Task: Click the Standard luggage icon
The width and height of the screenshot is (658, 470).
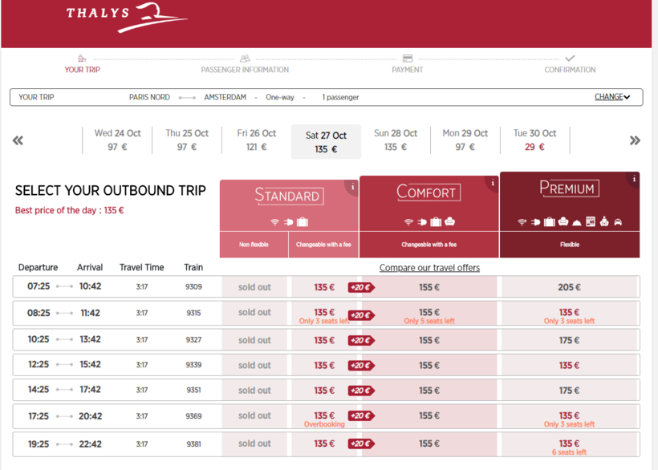Action: click(x=303, y=222)
